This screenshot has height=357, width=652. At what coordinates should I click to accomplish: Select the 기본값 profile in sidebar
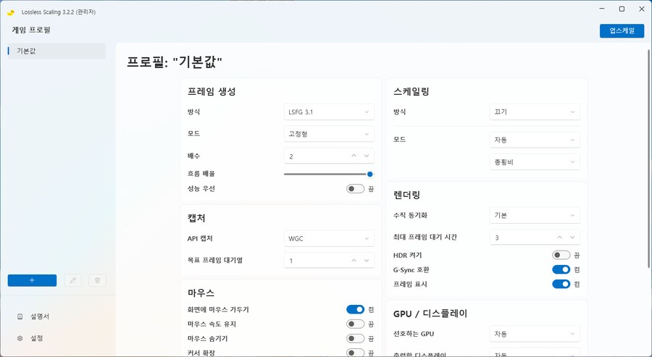coord(57,51)
